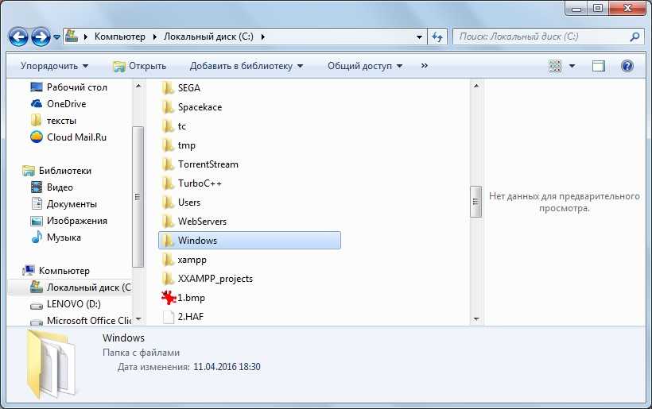Select Локальный диск (C:) in navigation tree
This screenshot has width=652, height=409.
pyautogui.click(x=70, y=287)
